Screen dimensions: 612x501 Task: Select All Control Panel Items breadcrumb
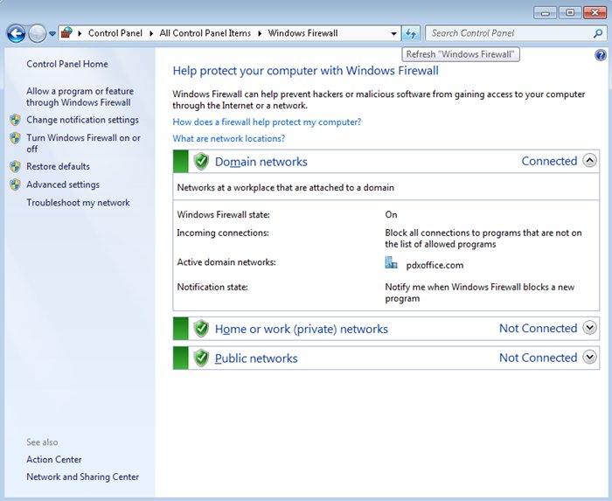click(205, 33)
